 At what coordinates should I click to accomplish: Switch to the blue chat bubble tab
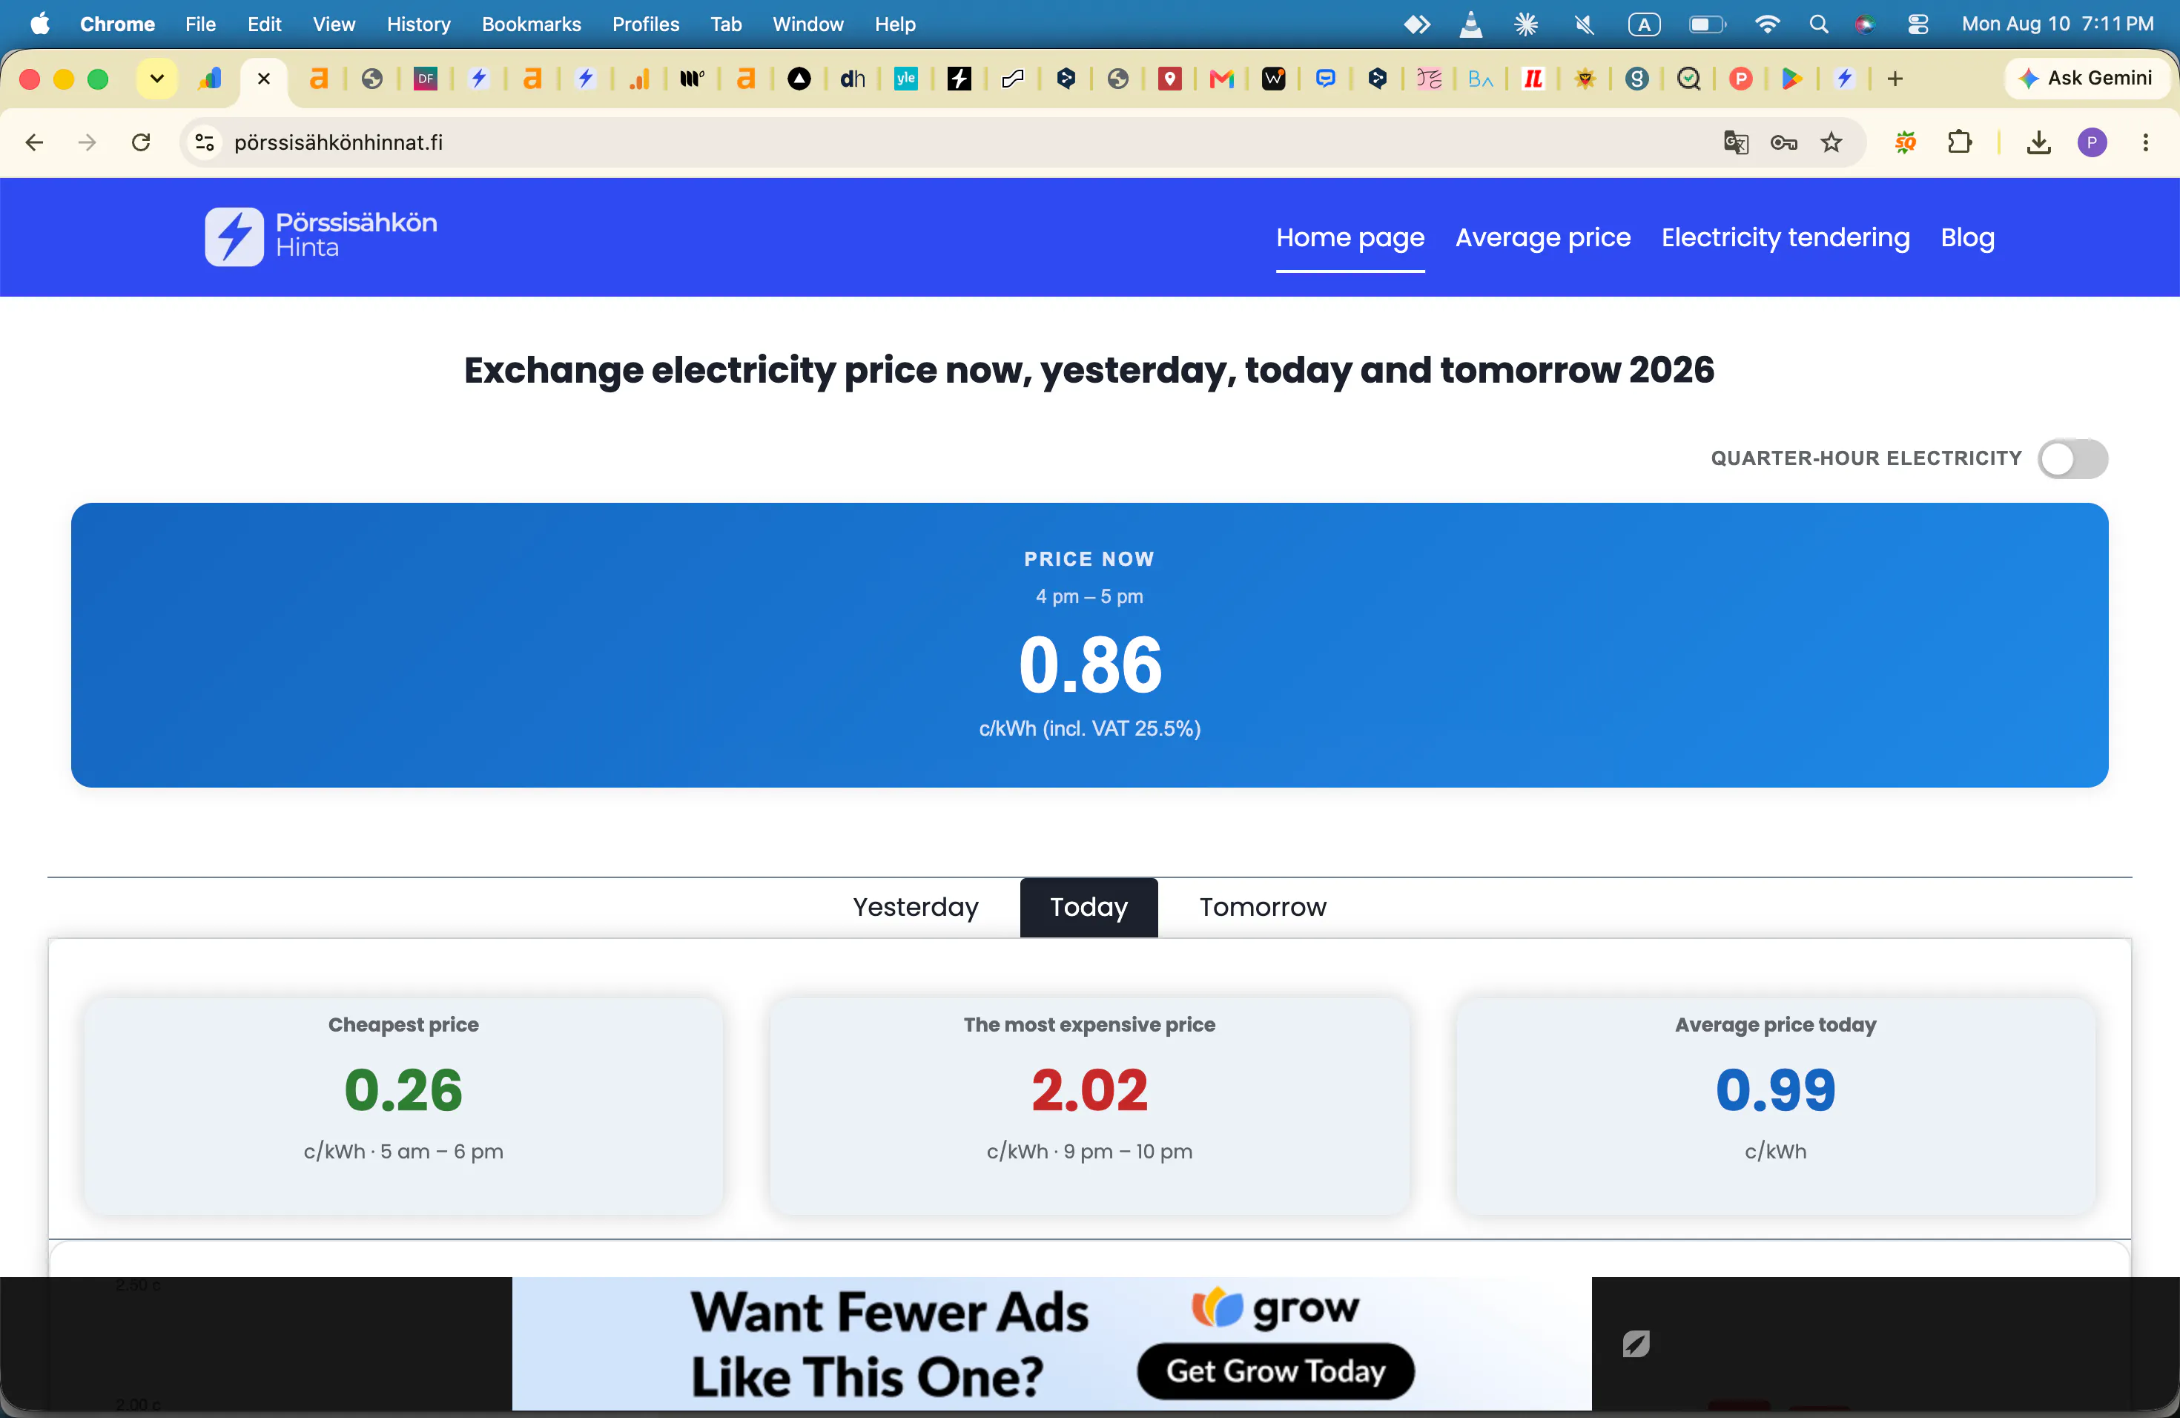[x=1325, y=79]
